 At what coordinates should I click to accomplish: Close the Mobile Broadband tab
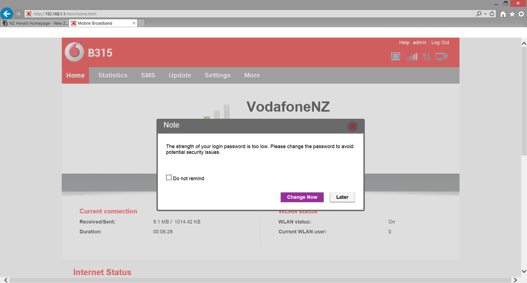134,23
